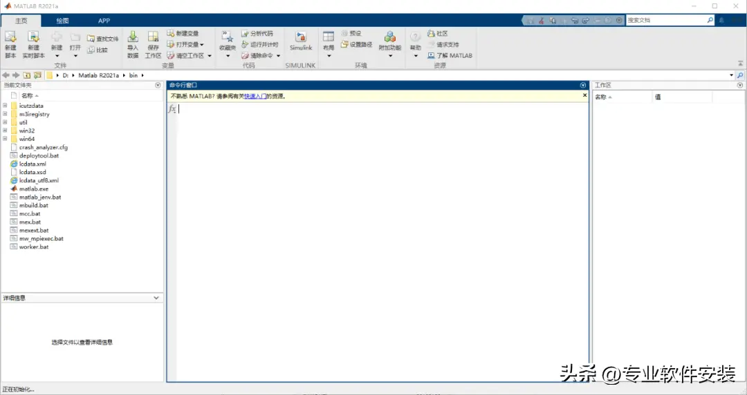The height and width of the screenshot is (395, 747).
Task: Open the Open (打开) dropdown
Action: [75, 56]
